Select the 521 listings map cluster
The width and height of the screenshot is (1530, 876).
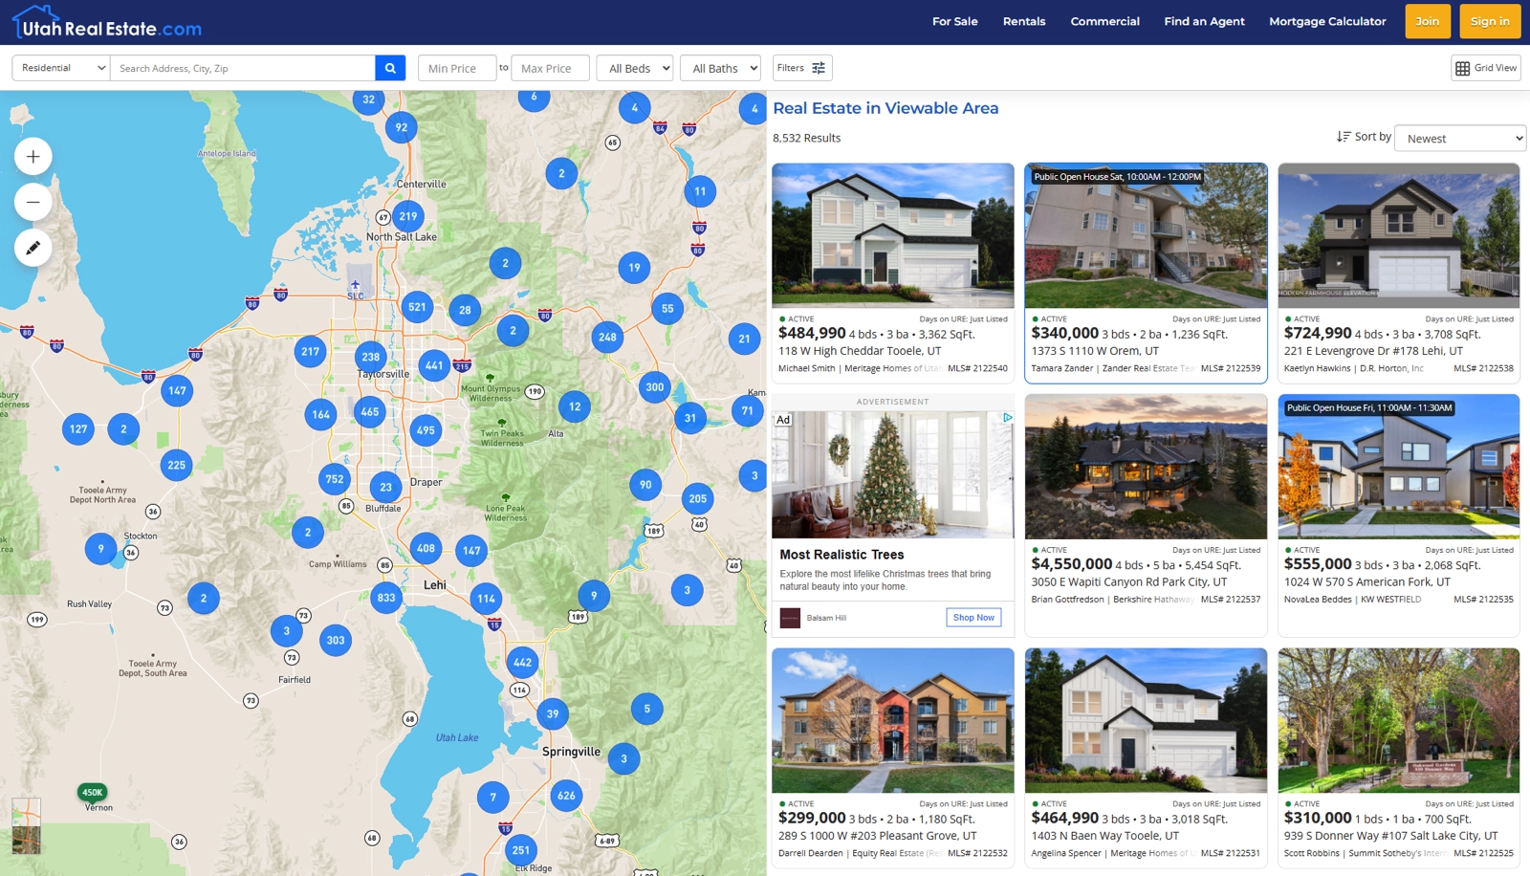[x=416, y=307]
